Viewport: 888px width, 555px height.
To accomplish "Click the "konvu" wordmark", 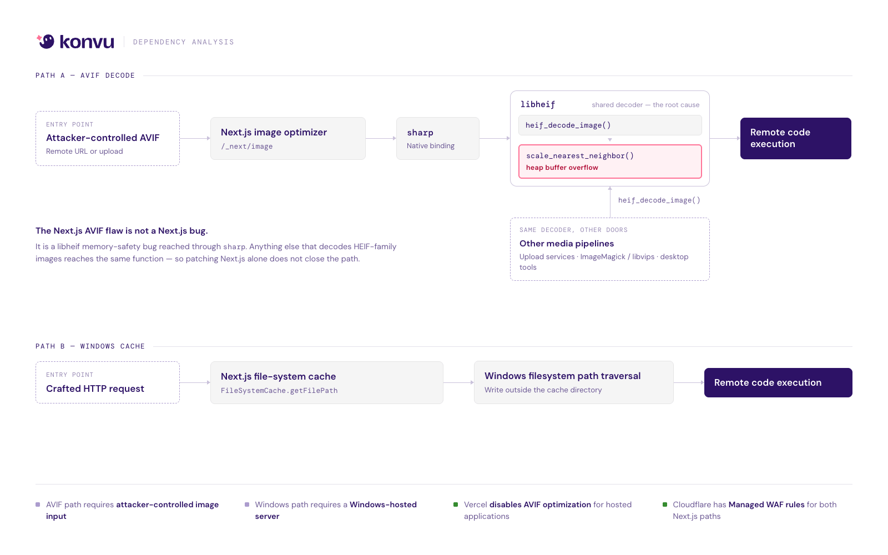I will point(87,42).
